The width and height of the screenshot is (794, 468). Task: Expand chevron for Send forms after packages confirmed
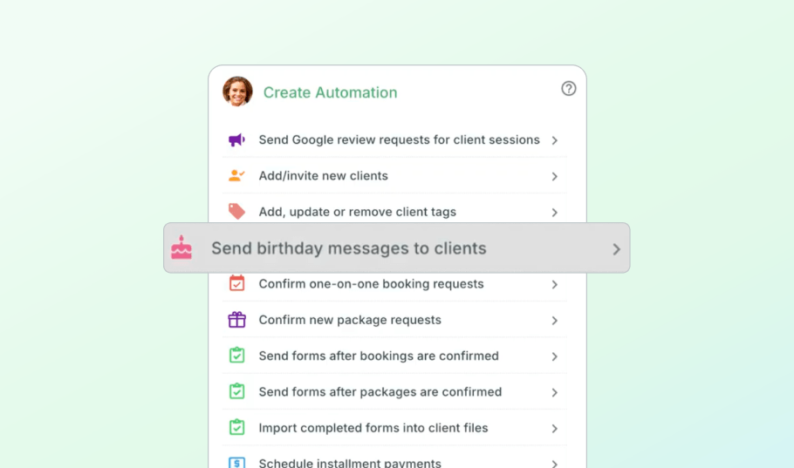(554, 392)
